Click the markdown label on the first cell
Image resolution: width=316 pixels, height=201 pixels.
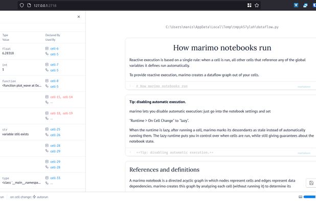[x=304, y=87]
